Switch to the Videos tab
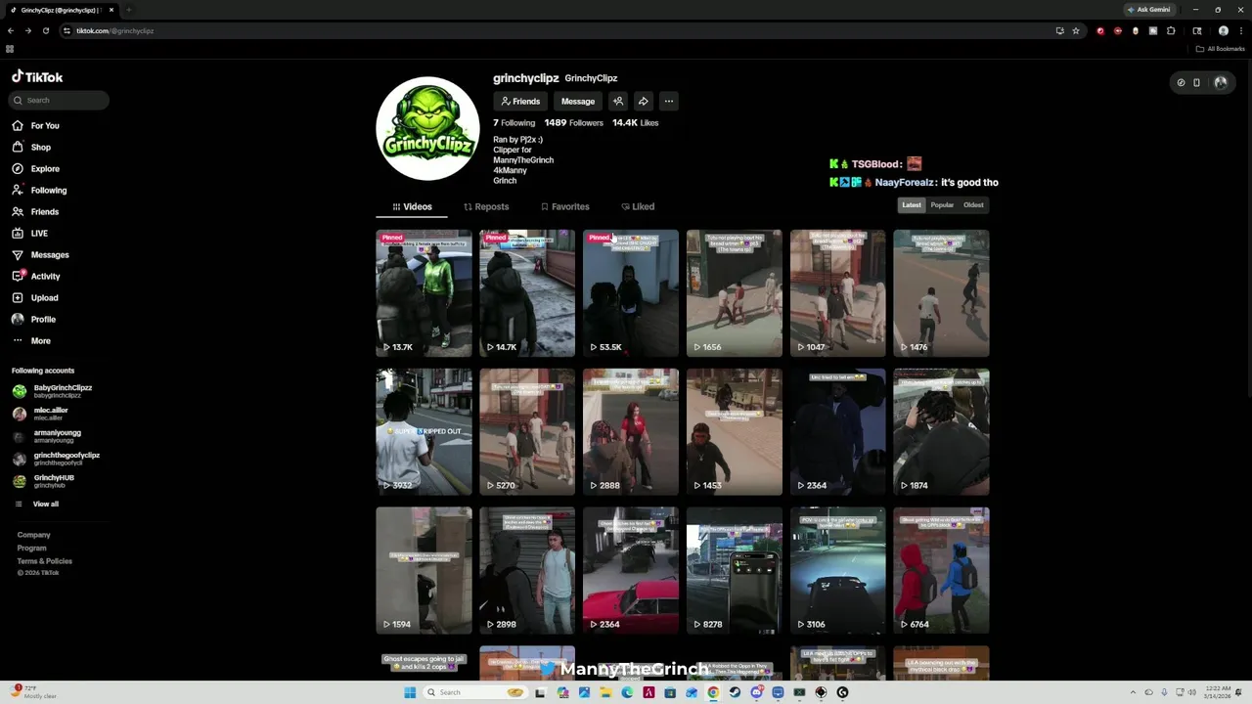Viewport: 1252px width, 704px height. coord(412,206)
